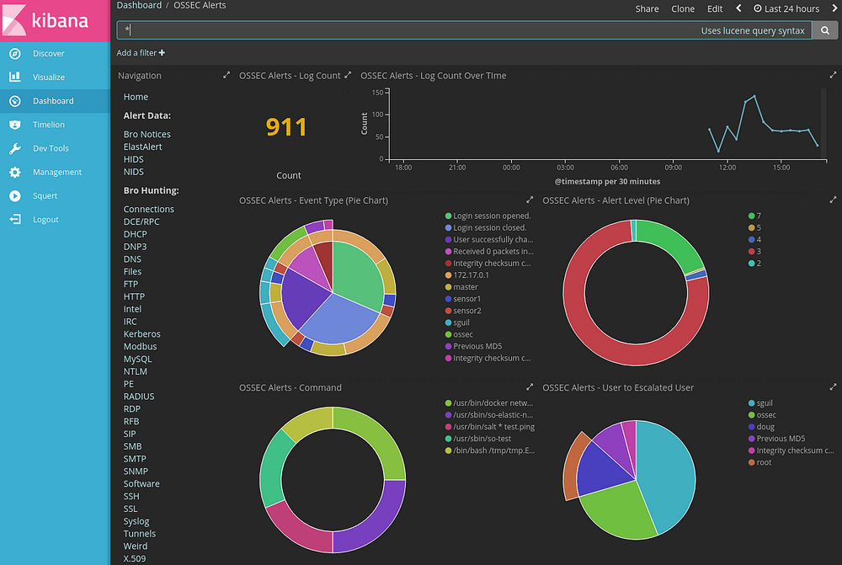Image resolution: width=842 pixels, height=565 pixels.
Task: Open Discover via its compass icon
Action: pos(15,54)
